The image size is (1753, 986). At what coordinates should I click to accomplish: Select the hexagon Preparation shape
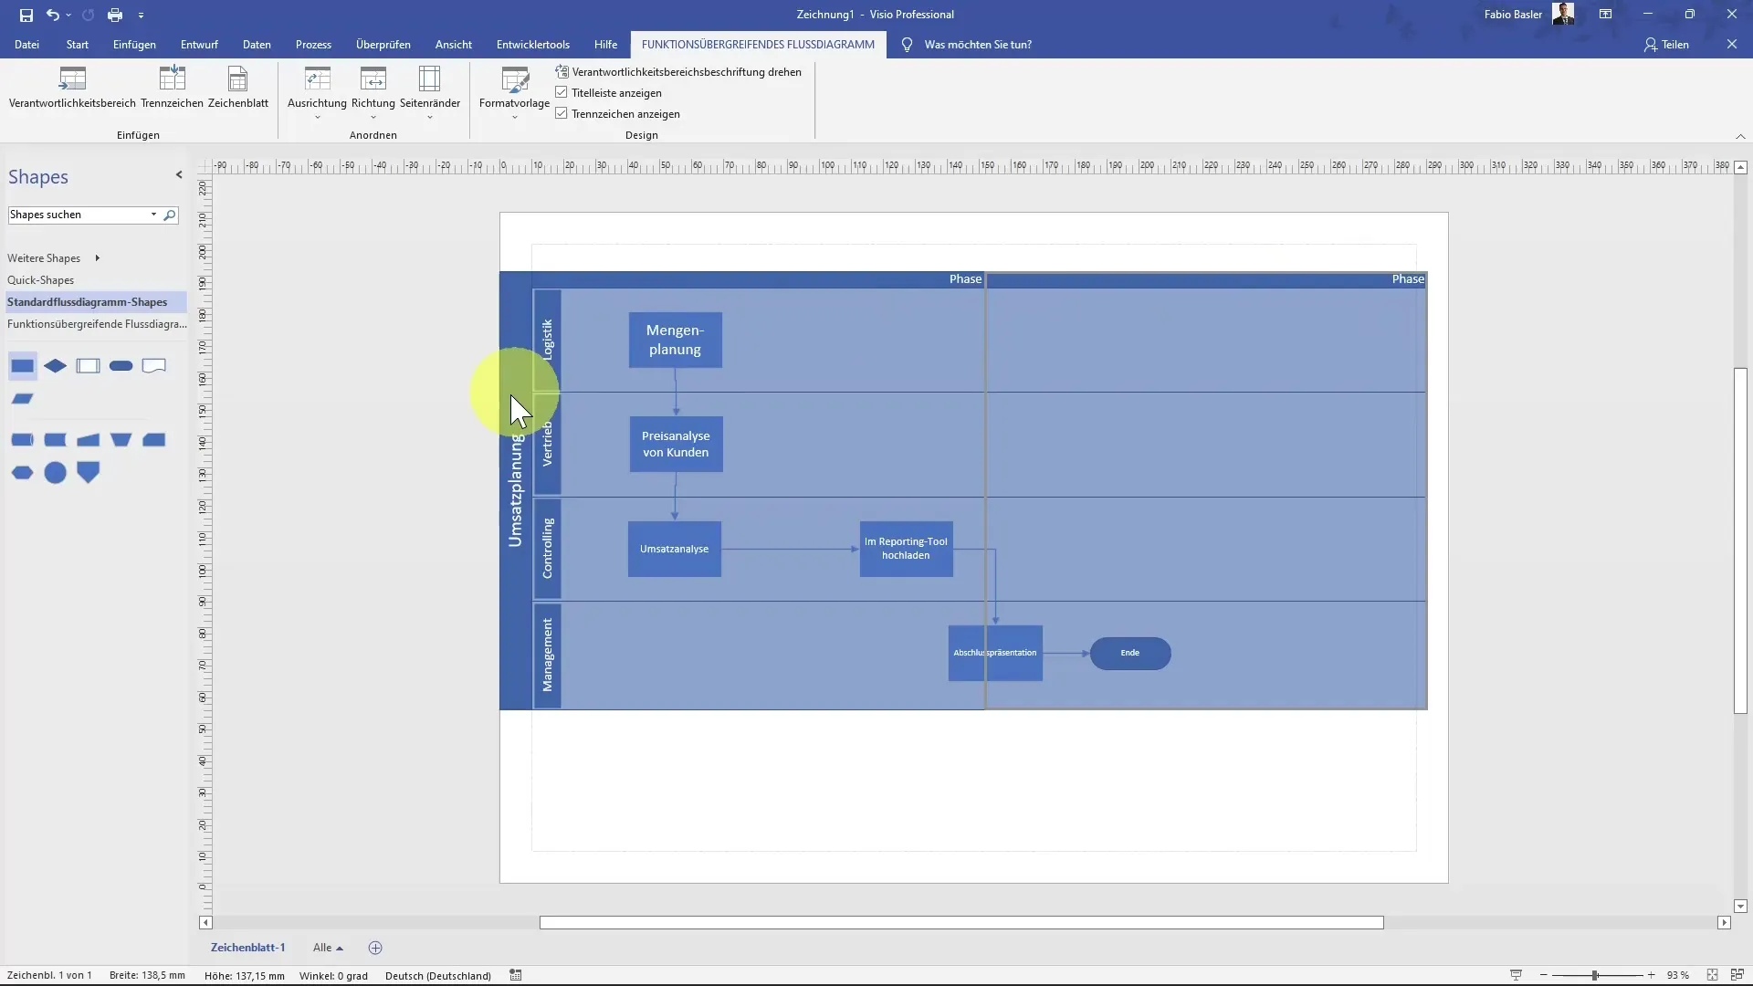pyautogui.click(x=22, y=473)
